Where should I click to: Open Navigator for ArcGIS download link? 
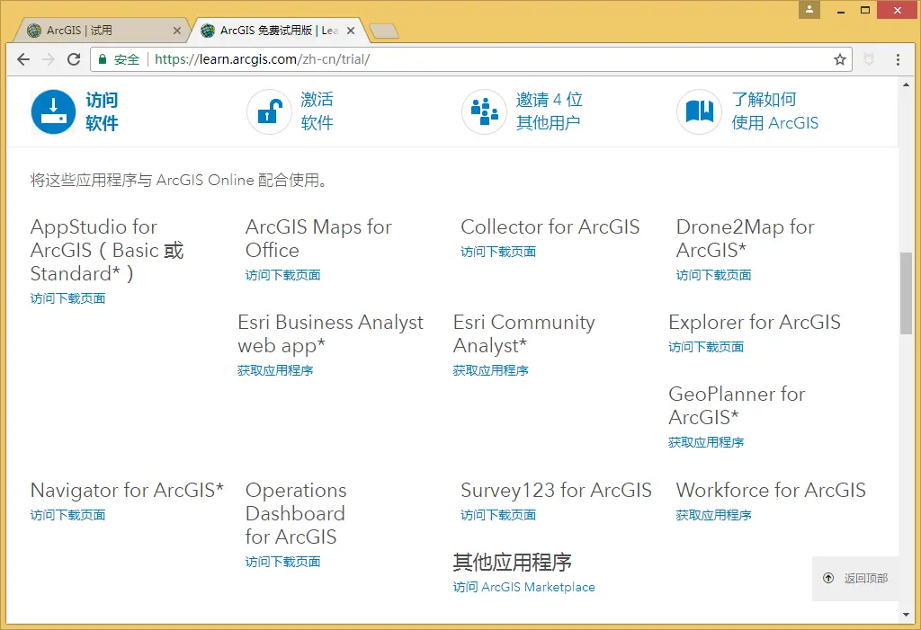coord(68,516)
